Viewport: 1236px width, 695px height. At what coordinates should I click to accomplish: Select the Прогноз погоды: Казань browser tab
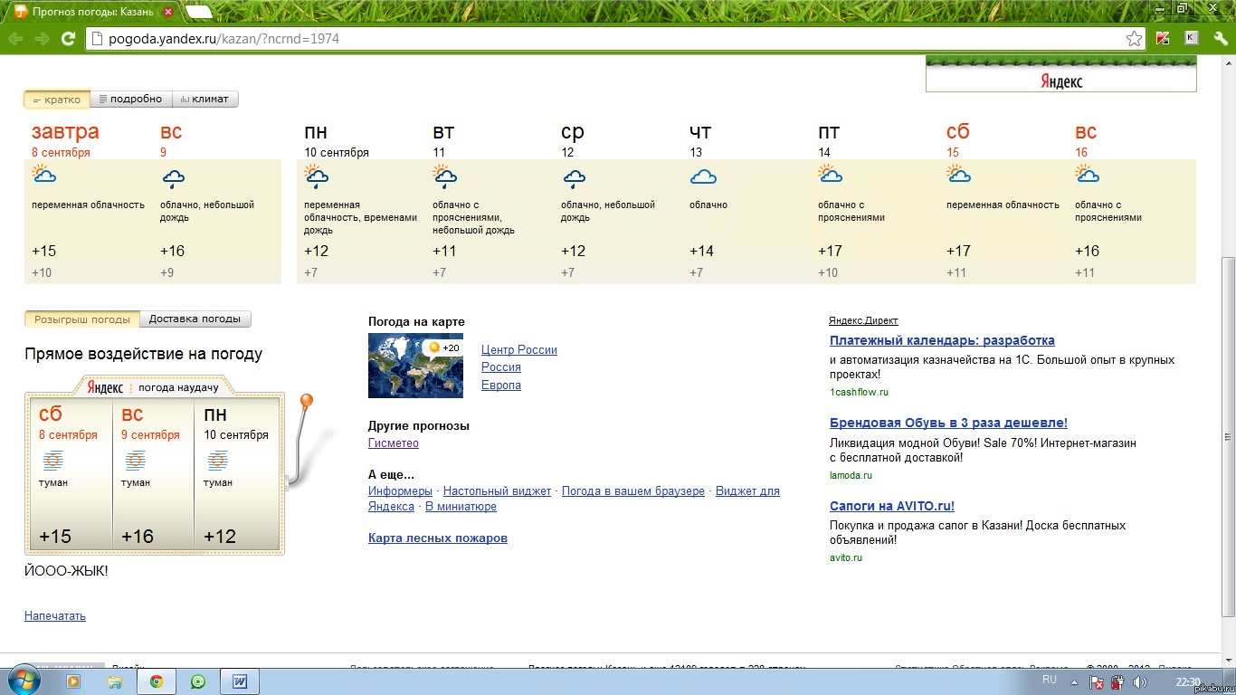point(93,12)
